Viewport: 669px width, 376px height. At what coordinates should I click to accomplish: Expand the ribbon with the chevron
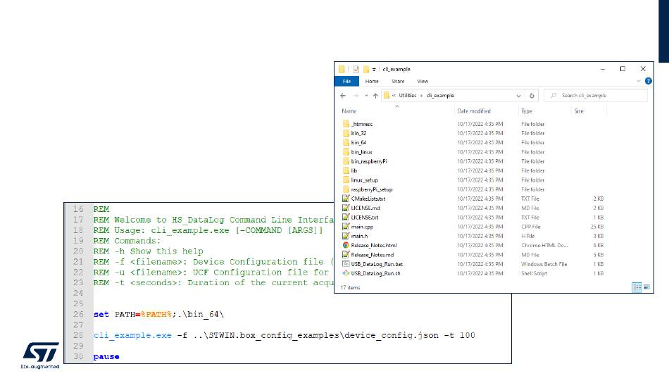(x=639, y=81)
